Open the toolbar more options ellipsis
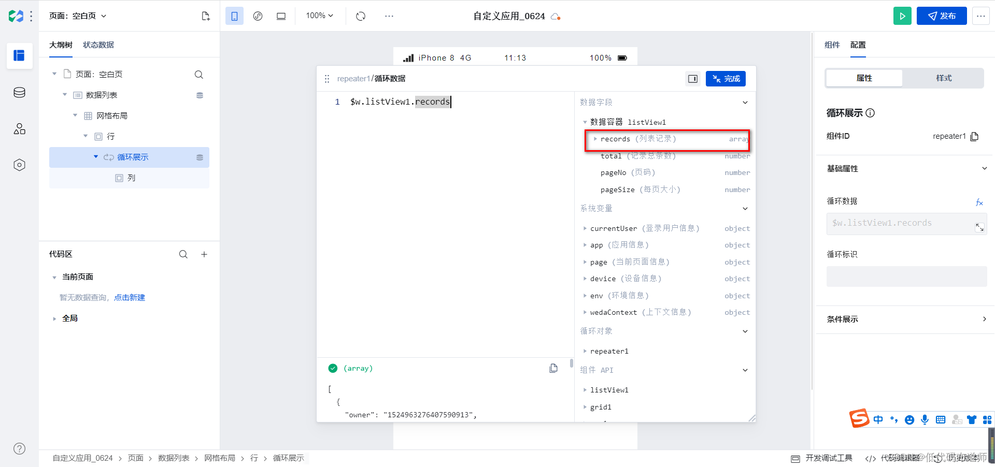Screen dimensions: 995x467 click(389, 16)
